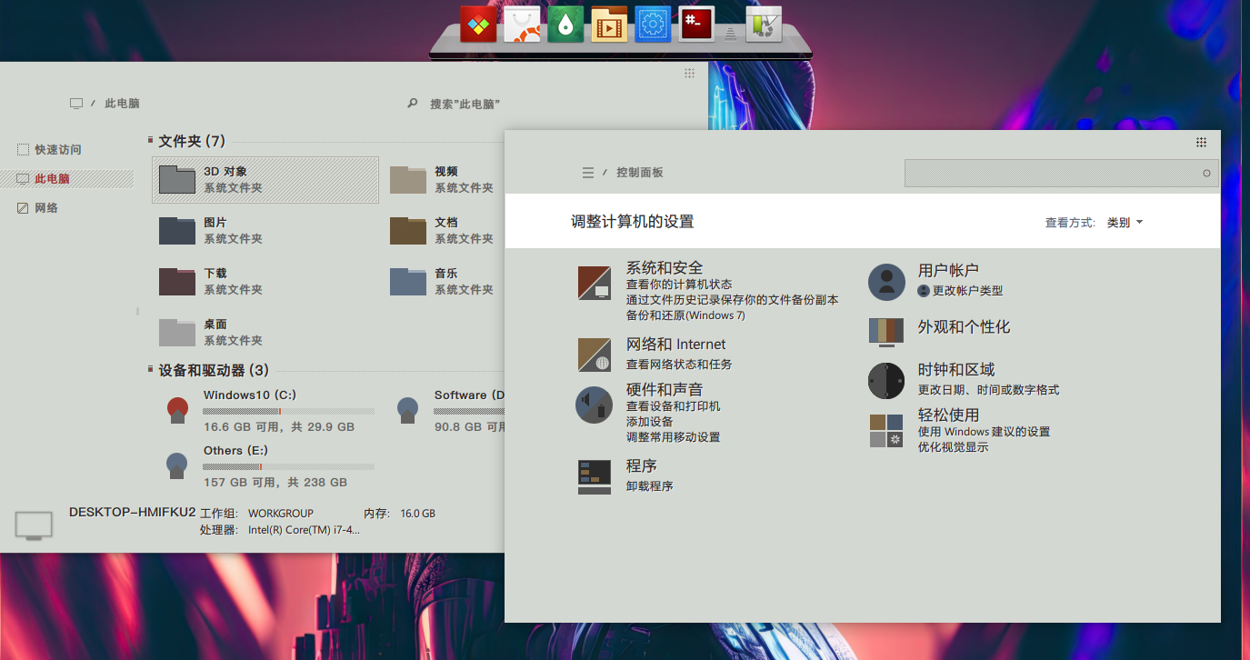
Task: Open the User Accounts avatar icon
Action: click(x=886, y=282)
